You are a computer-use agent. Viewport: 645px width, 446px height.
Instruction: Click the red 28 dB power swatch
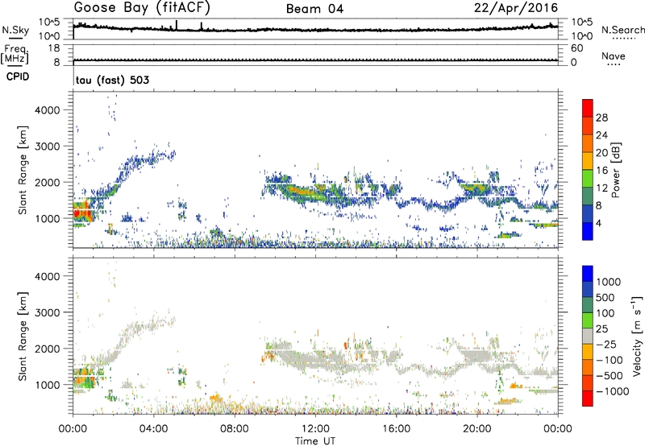pos(588,108)
